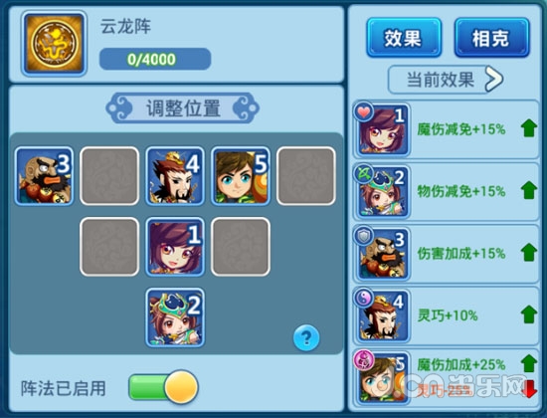Viewport: 547px width, 418px height.
Task: Toggle the 阵法已启用 formation switch
Action: [x=163, y=387]
